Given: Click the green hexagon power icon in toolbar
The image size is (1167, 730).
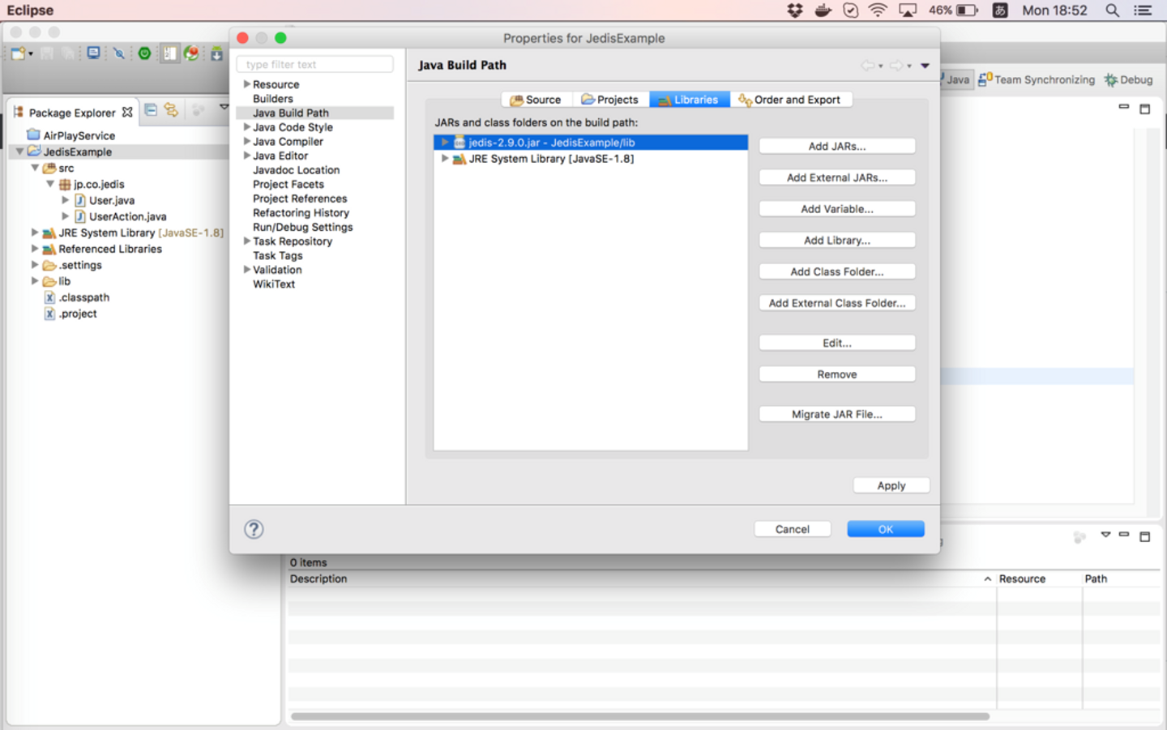Looking at the screenshot, I should click(144, 53).
